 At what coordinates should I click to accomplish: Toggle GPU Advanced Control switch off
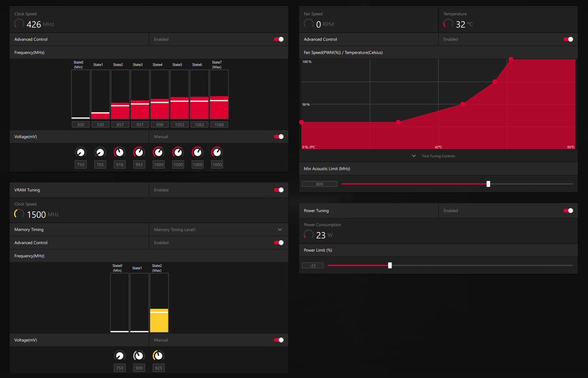[x=279, y=39]
